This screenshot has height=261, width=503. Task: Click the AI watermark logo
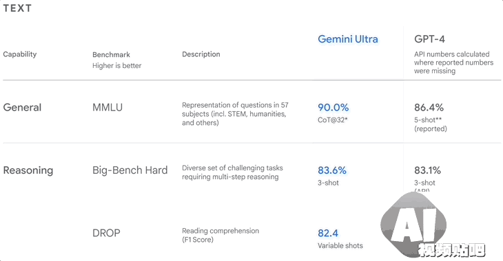point(413,224)
